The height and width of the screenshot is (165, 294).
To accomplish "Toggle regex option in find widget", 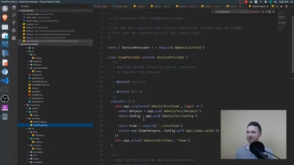I will pos(248,11).
